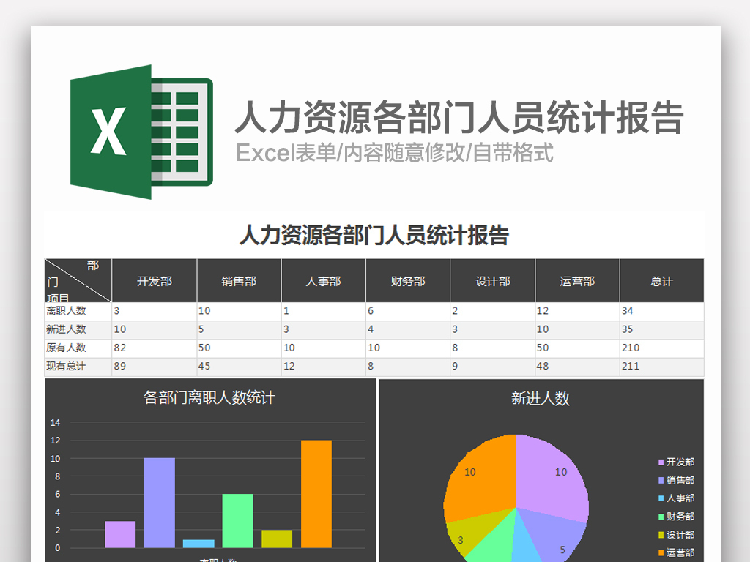Click the diagonal 部门/项目 header cell
Screen dimensions: 750x562
tap(78, 280)
